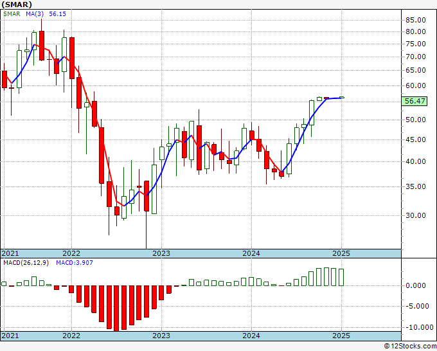Click the 2021 label on price chart axis
The height and width of the screenshot is (351, 437).
pos(10,253)
